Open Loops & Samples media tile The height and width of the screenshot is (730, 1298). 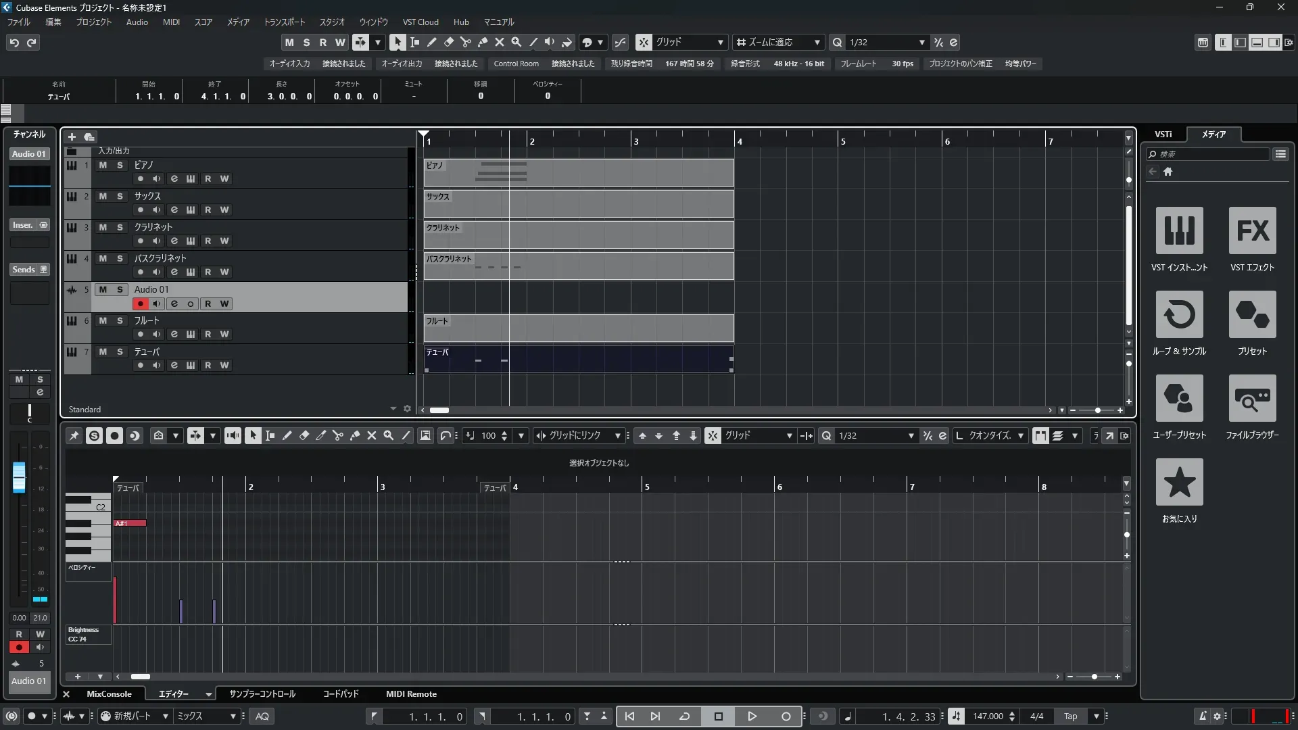point(1179,314)
